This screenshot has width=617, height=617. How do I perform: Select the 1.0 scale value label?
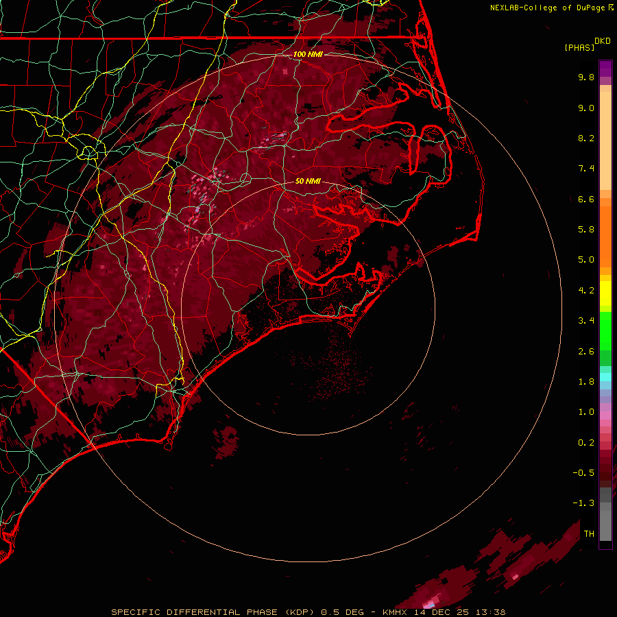[586, 412]
